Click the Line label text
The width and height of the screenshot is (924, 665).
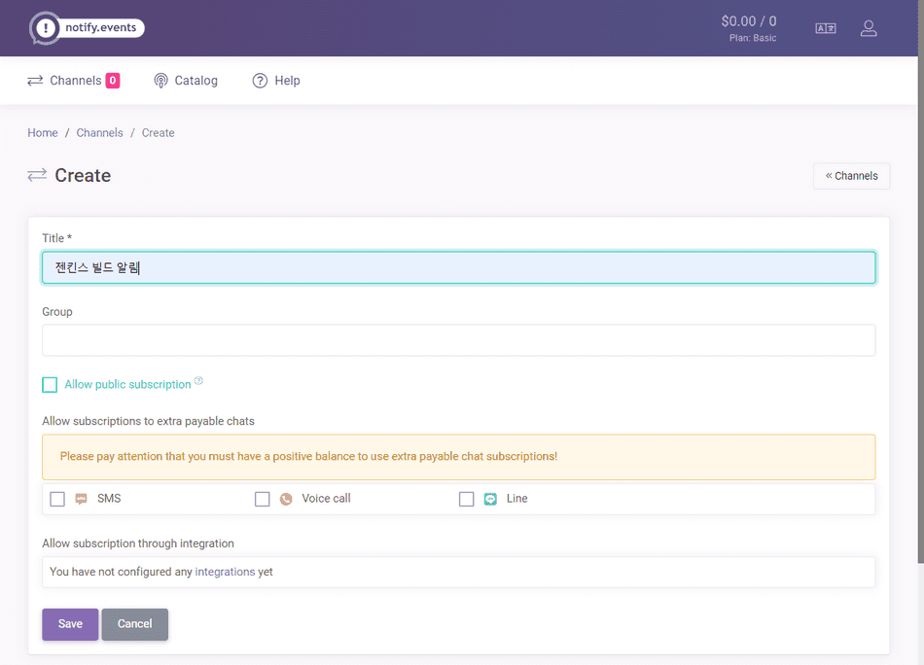point(516,499)
